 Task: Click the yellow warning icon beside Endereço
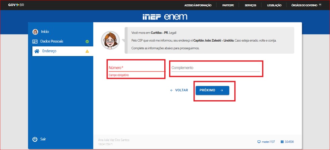(x=87, y=51)
